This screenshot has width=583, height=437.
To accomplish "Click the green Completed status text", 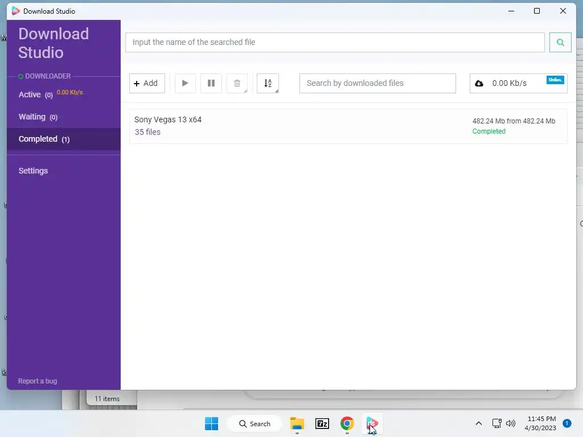I will point(488,131).
